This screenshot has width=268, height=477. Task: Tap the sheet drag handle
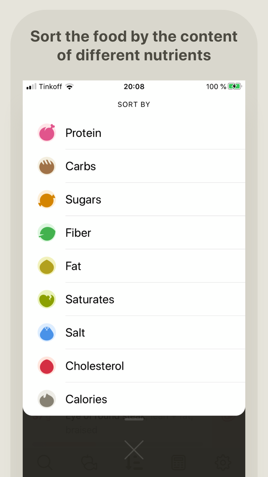(x=134, y=420)
